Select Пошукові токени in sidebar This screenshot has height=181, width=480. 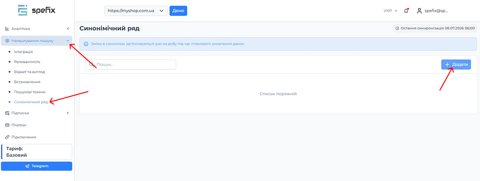29,92
